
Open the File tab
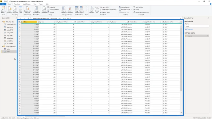[x=3, y=4]
